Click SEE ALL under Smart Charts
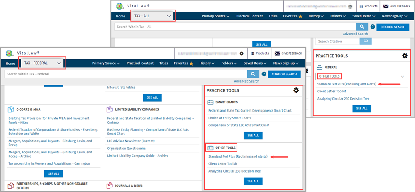 (x=253, y=136)
